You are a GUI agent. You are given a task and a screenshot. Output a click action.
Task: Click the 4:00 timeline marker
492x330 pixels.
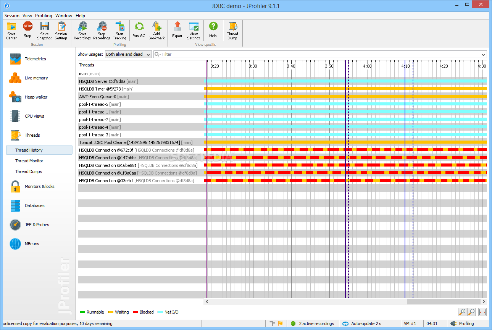367,66
